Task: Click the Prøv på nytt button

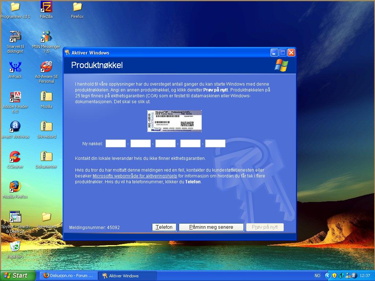Action: point(265,227)
